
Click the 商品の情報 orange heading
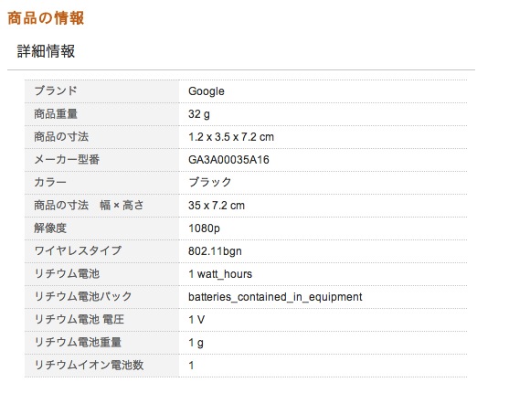(x=46, y=18)
